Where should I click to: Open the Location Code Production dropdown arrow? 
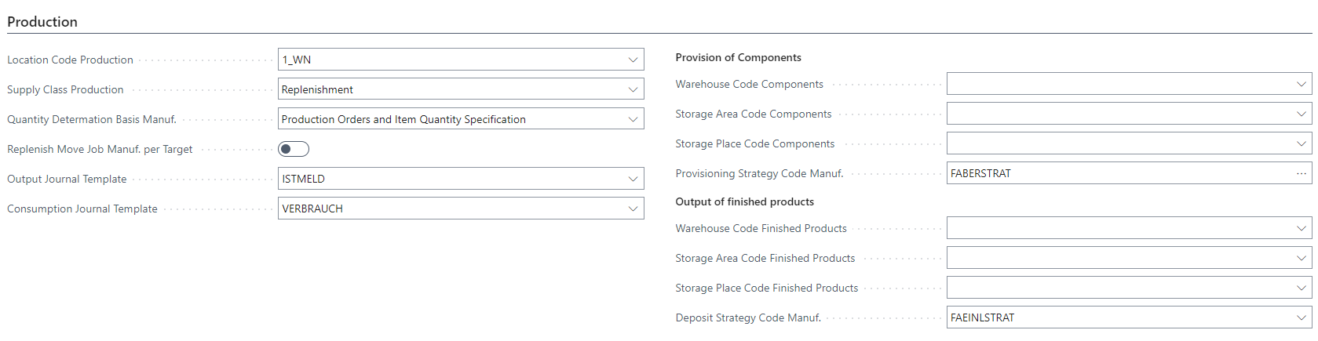[x=633, y=60]
